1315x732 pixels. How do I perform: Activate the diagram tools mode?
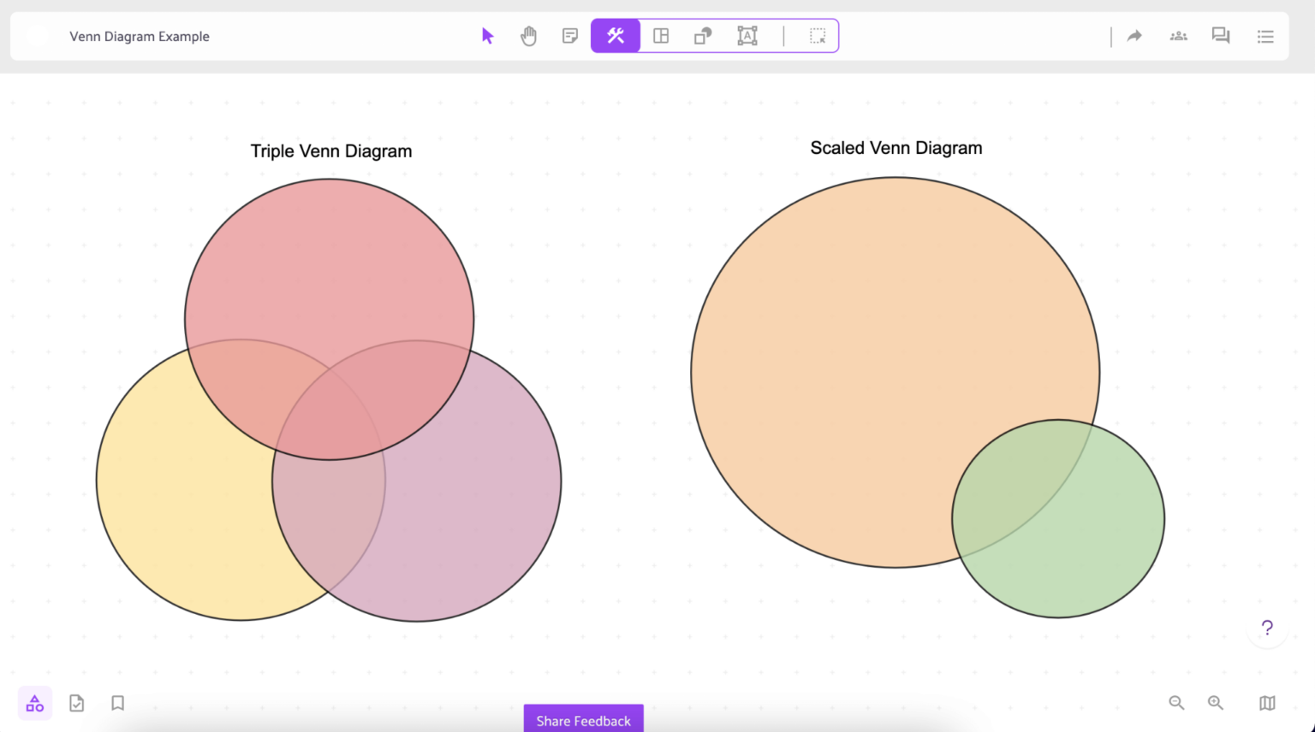pos(615,35)
